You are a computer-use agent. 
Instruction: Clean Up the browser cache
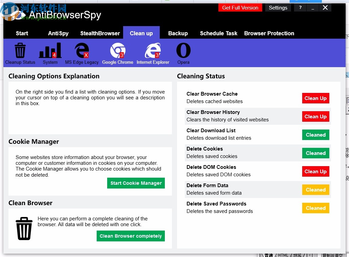pyautogui.click(x=315, y=98)
